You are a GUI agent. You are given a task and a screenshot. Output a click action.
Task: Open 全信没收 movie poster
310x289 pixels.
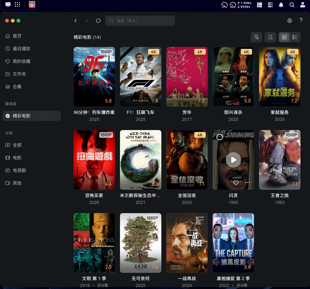pyautogui.click(x=187, y=160)
